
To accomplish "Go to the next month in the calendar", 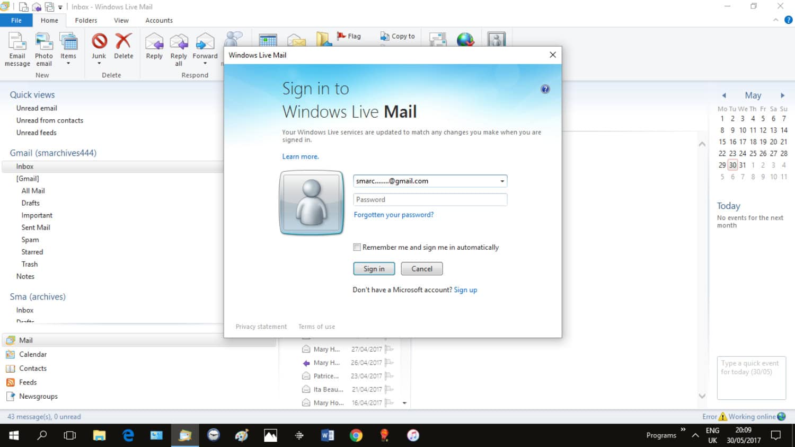I will [782, 95].
